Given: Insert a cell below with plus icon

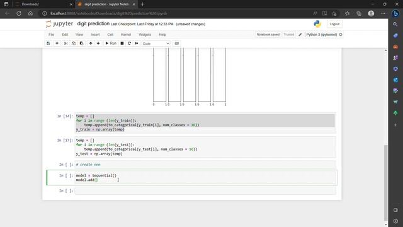Looking at the screenshot, I should coord(57,44).
